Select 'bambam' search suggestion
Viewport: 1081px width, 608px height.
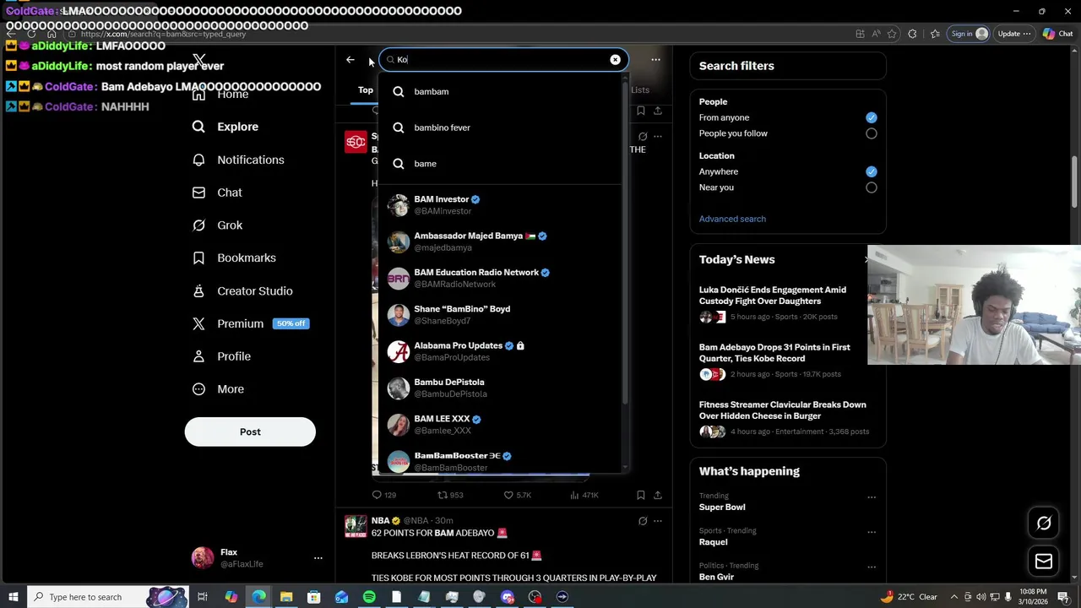[499, 91]
